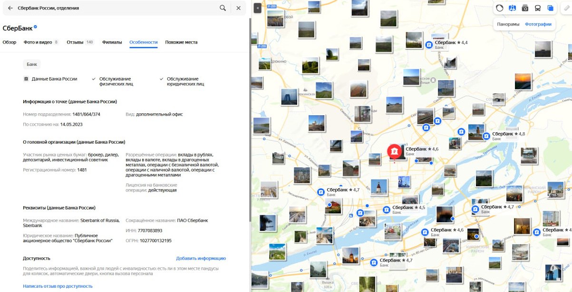Click the Добавить информацию link
This screenshot has width=572, height=292.
coord(201,258)
